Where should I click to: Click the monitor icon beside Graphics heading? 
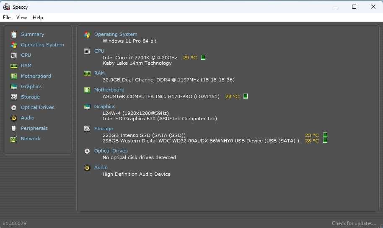[x=87, y=106]
